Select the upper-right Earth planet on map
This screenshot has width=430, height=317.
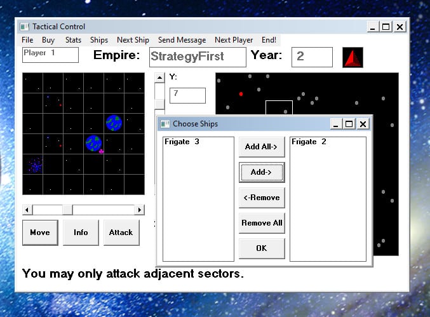pos(114,123)
